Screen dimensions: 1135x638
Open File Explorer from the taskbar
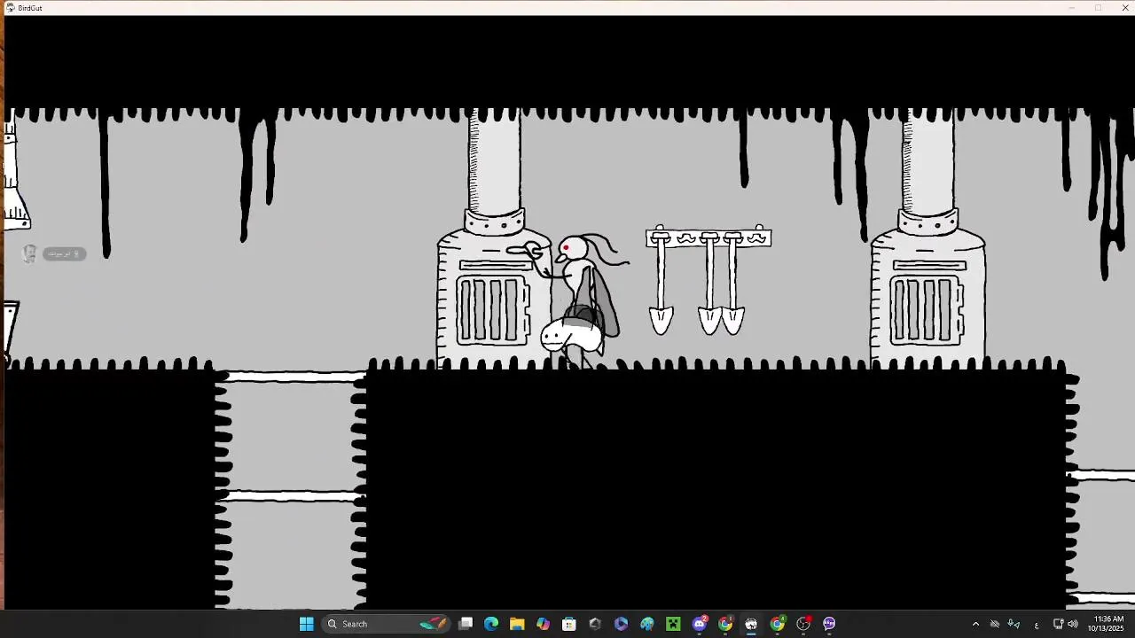(517, 624)
